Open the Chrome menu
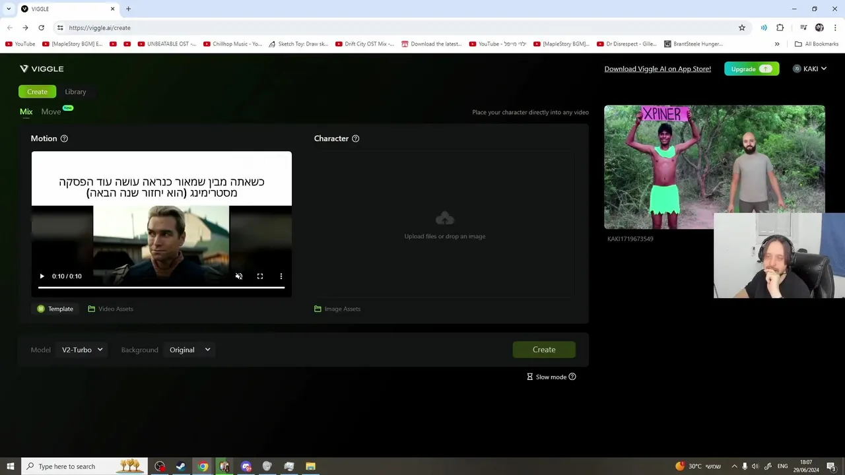Screen dimensions: 845x475 pos(836,28)
